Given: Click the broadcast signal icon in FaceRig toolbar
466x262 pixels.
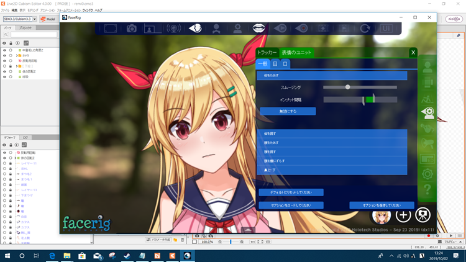Looking at the screenshot, I should (173, 29).
